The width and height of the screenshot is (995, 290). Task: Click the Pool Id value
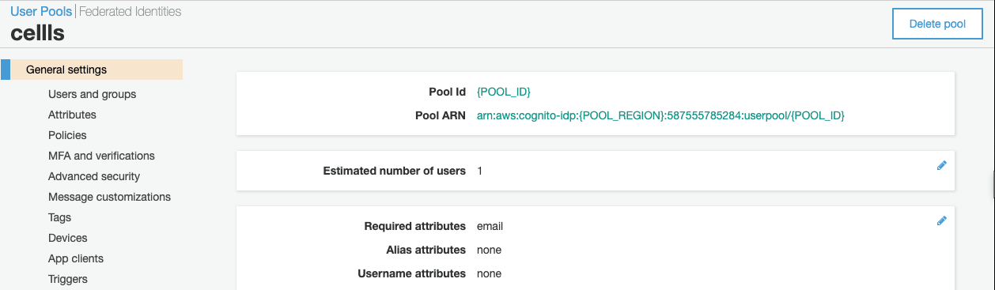pyautogui.click(x=503, y=92)
